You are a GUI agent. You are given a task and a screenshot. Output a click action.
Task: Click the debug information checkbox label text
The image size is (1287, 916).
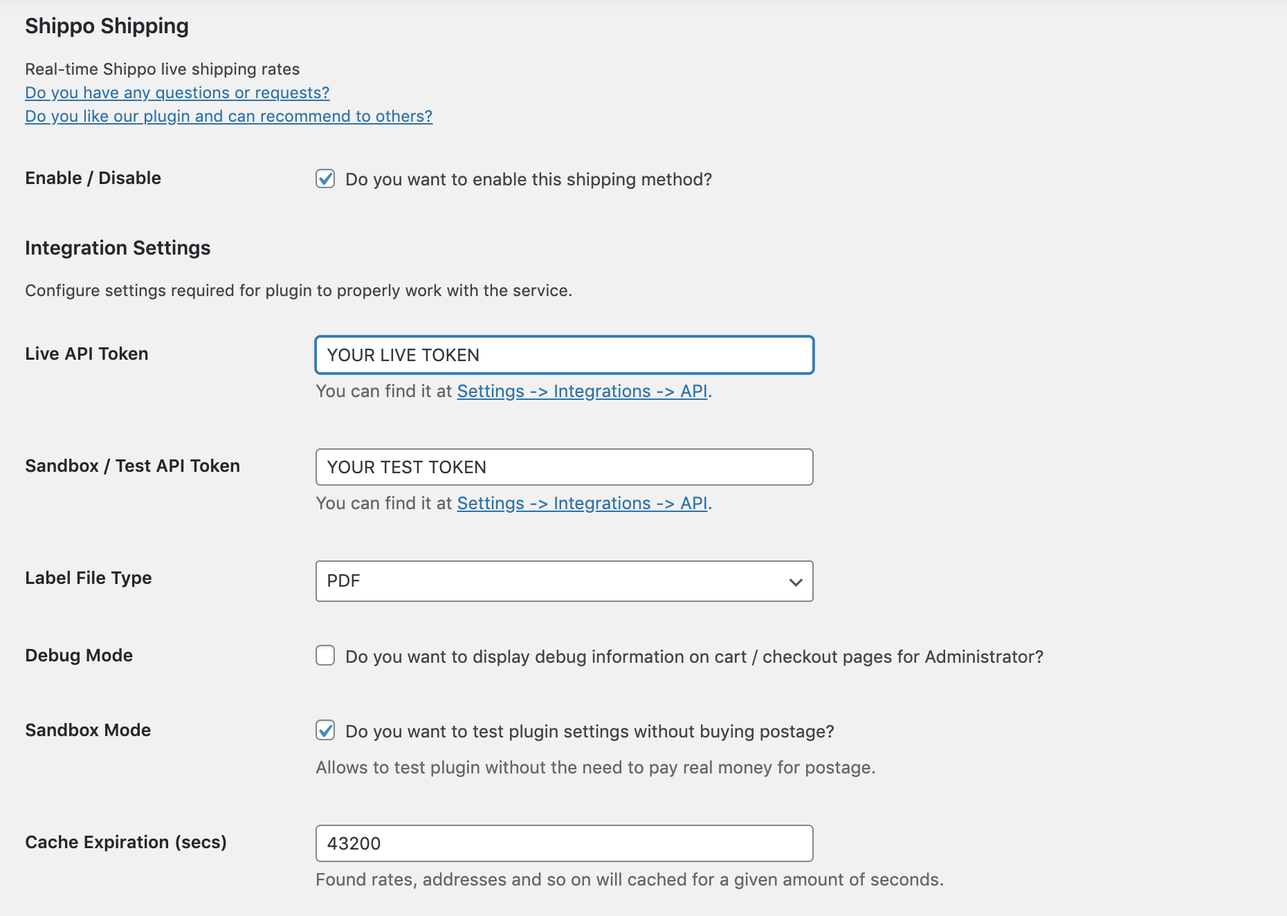(694, 657)
